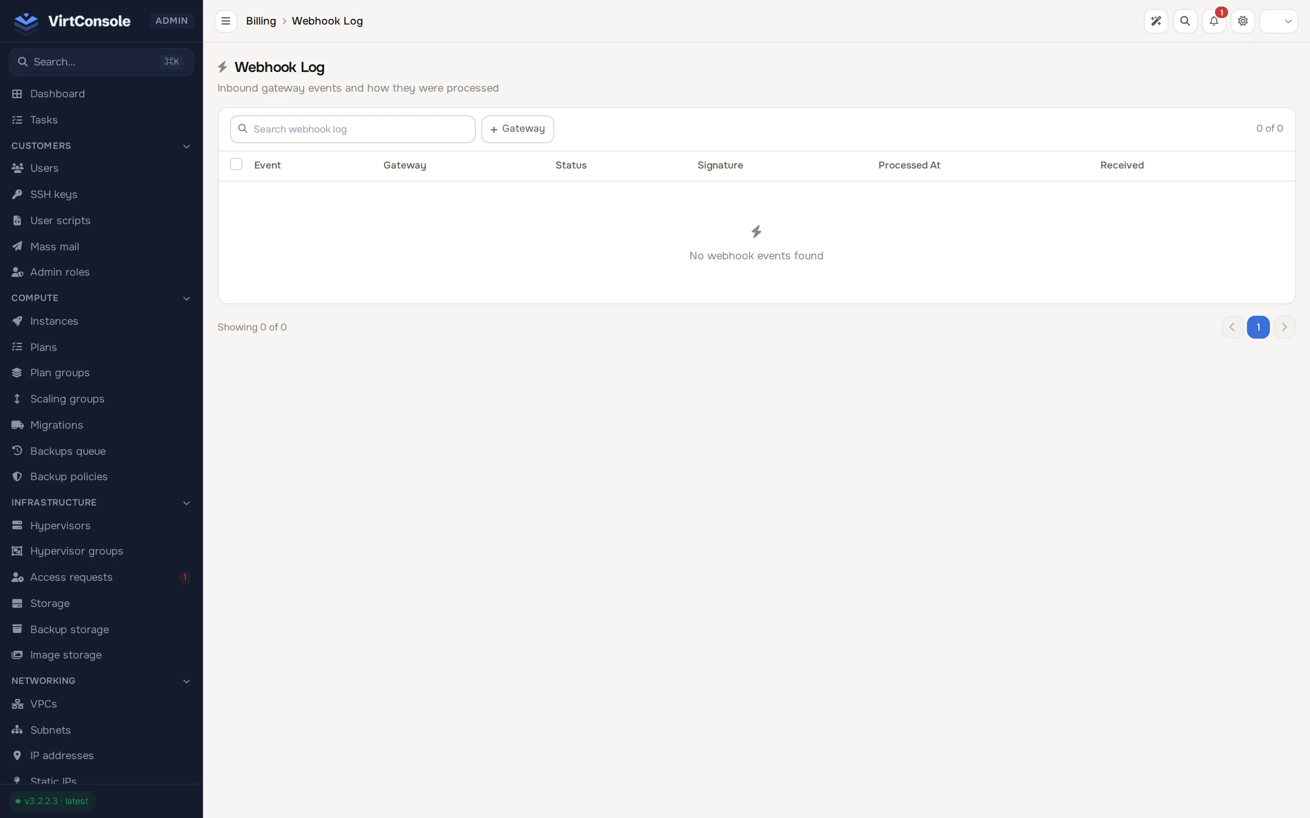The height and width of the screenshot is (818, 1310).
Task: Open the header search magnifier icon
Action: click(x=1185, y=21)
